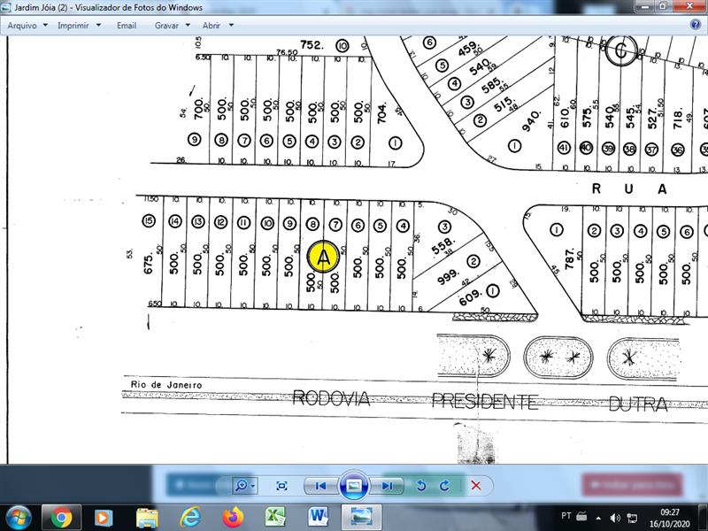The height and width of the screenshot is (531, 708).
Task: Click the actual size fit button
Action: 281,486
